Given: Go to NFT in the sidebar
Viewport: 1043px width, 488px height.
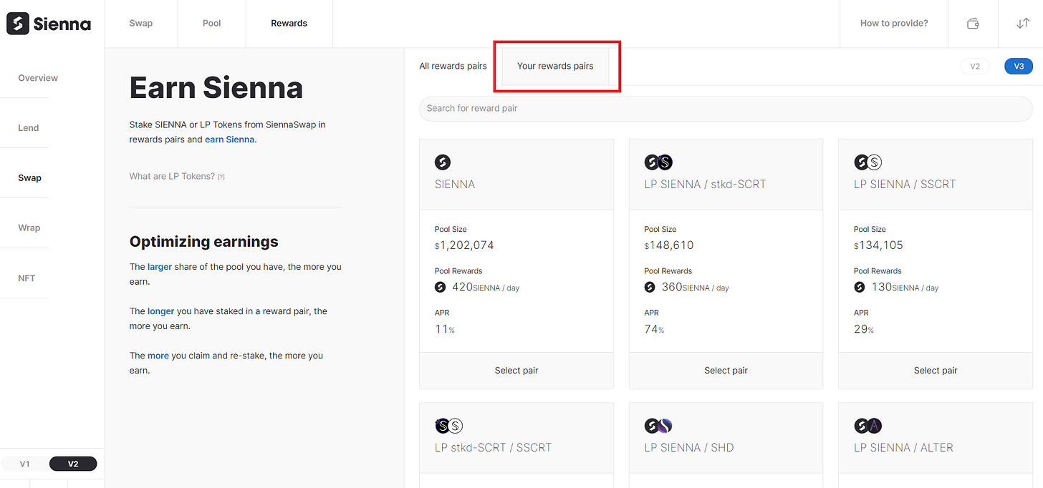Looking at the screenshot, I should pos(27,278).
